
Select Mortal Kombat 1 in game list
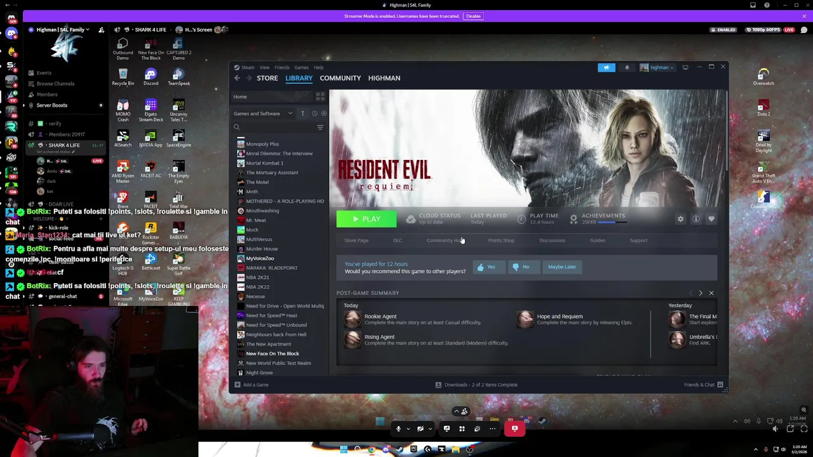[x=265, y=163]
